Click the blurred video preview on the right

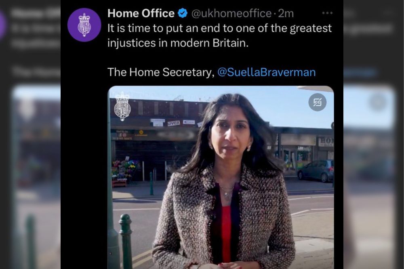pyautogui.click(x=369, y=177)
